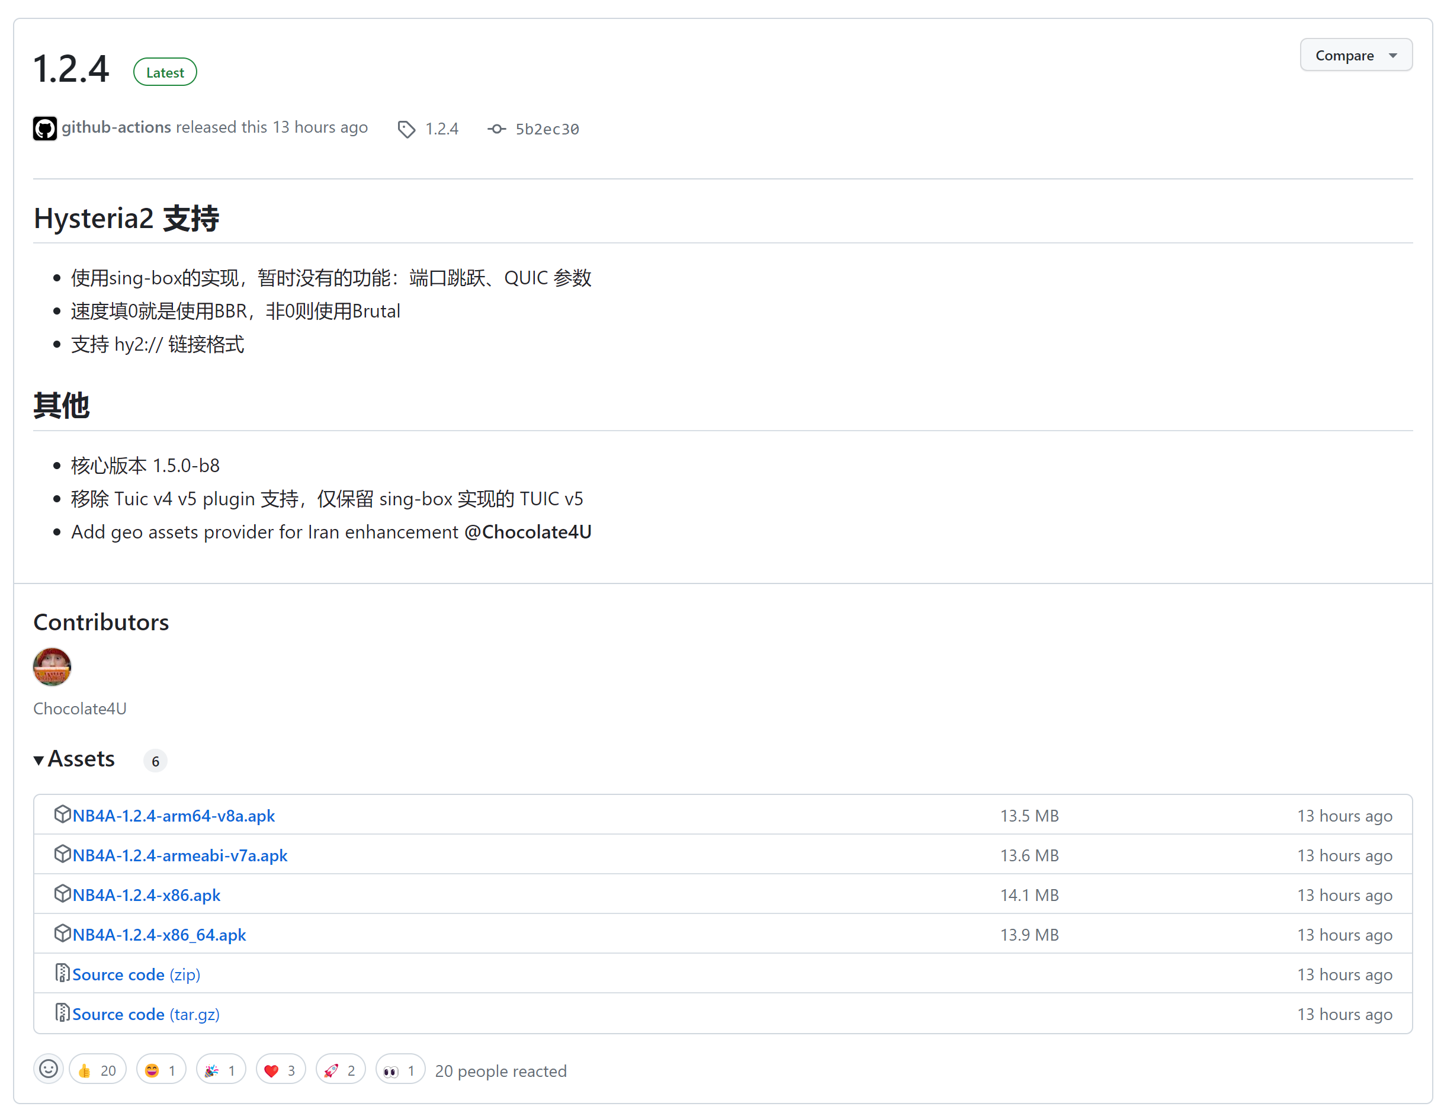Click the 13.6 MB size value

[x=1029, y=855]
